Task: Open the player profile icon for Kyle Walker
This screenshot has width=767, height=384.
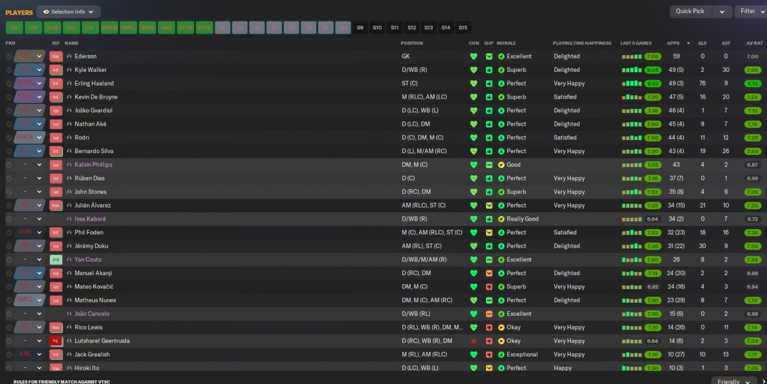Action: [69, 70]
